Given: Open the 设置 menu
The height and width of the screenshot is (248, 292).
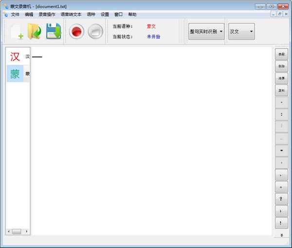Looking at the screenshot, I should pos(105,14).
